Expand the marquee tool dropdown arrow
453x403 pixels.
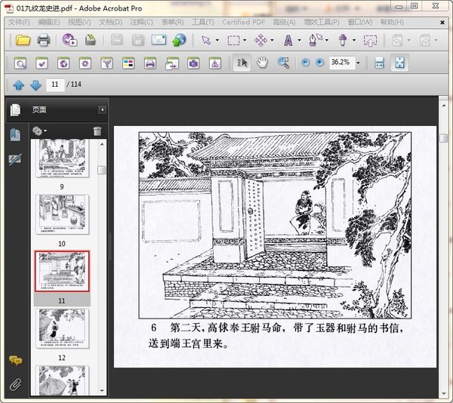point(245,40)
